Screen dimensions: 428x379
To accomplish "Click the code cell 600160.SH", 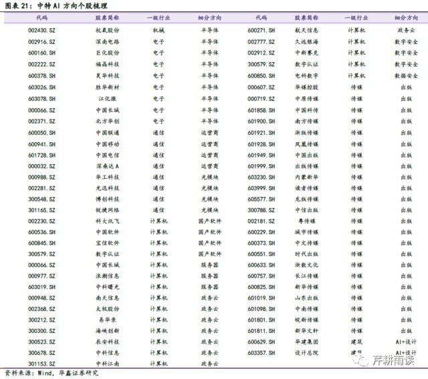I will click(x=41, y=53).
